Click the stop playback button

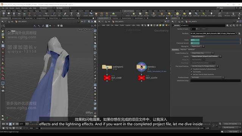(10, 124)
